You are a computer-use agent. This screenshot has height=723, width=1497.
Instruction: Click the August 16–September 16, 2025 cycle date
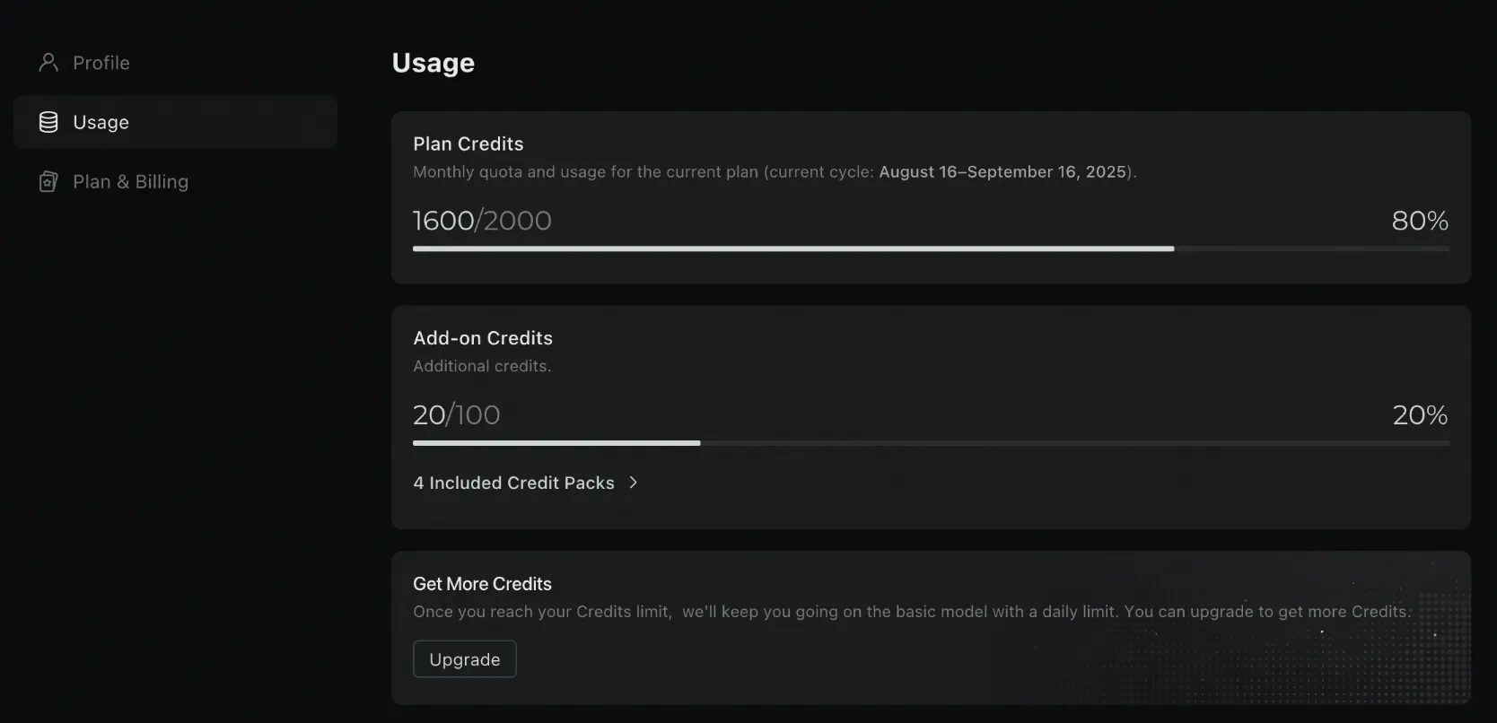pyautogui.click(x=1002, y=172)
